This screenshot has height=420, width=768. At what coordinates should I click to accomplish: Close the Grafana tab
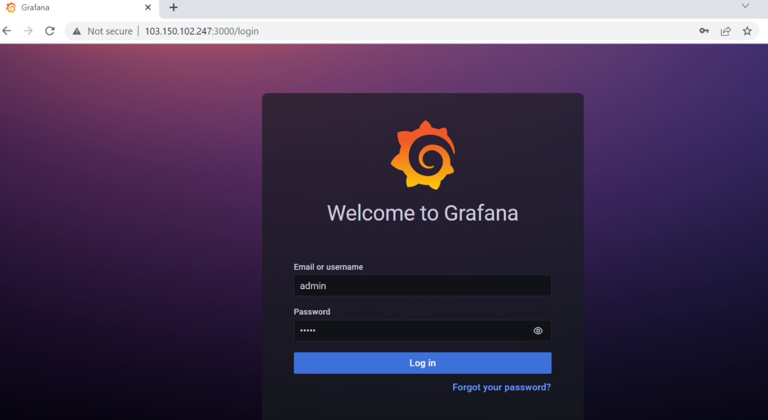[148, 7]
